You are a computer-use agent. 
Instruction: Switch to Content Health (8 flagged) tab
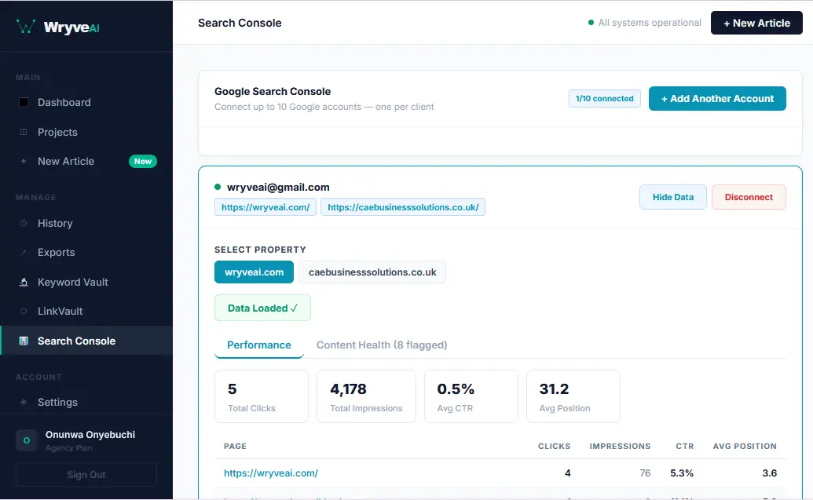tap(382, 345)
